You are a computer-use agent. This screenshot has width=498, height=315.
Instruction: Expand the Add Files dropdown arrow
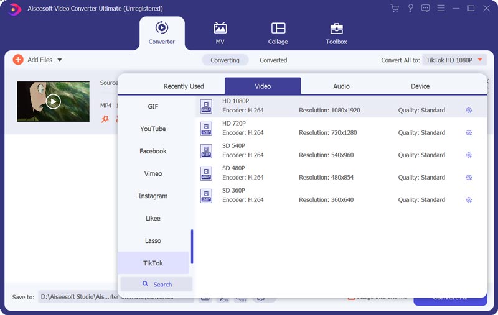[59, 60]
